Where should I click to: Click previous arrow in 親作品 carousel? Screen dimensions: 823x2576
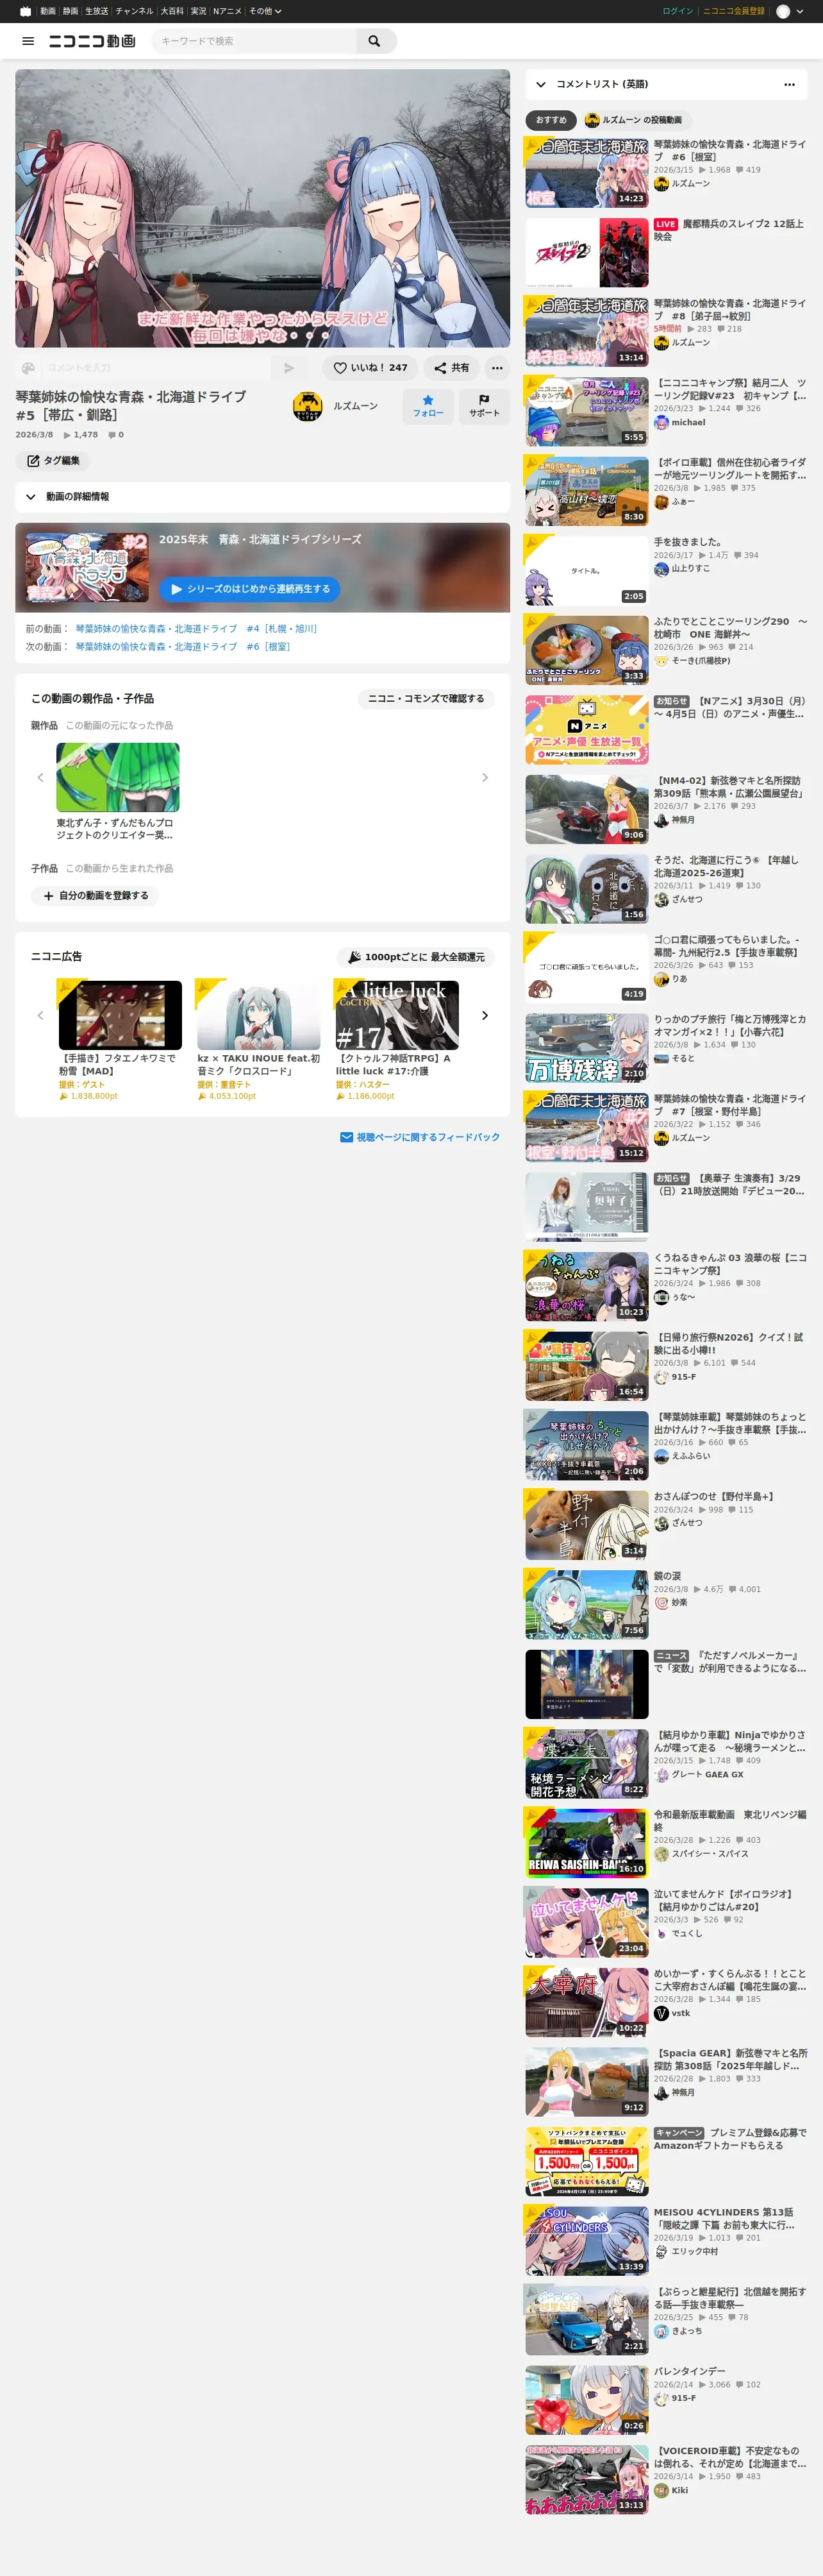click(40, 777)
